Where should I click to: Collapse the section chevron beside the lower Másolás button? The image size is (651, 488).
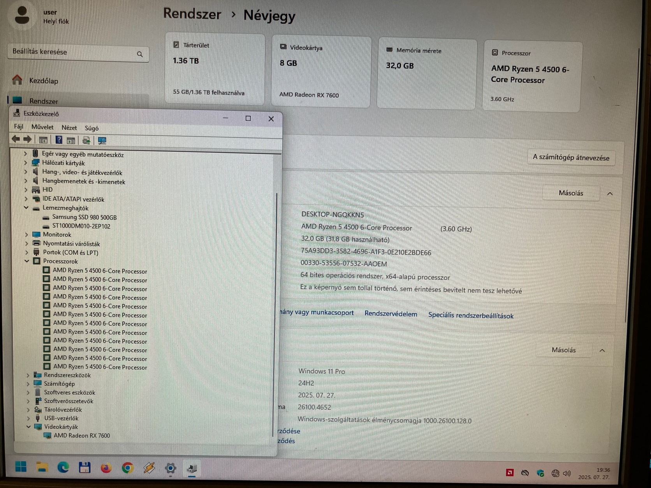602,350
